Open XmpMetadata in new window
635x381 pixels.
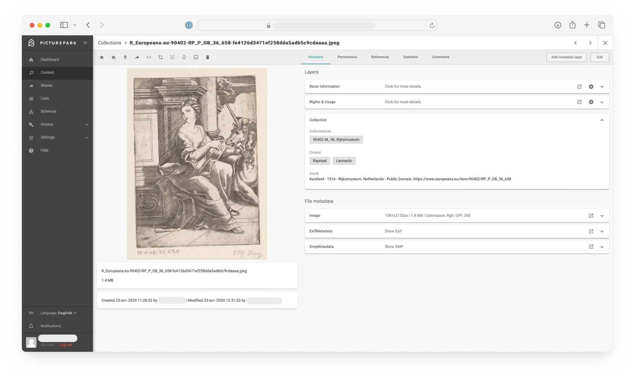[x=591, y=247]
